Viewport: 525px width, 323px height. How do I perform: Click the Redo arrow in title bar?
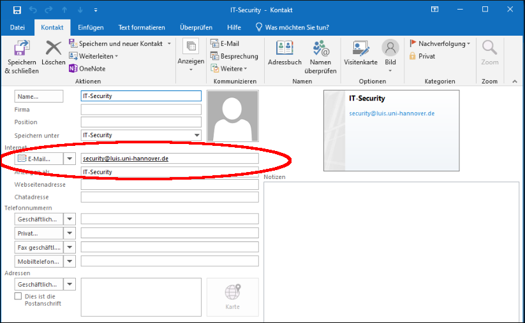48,10
